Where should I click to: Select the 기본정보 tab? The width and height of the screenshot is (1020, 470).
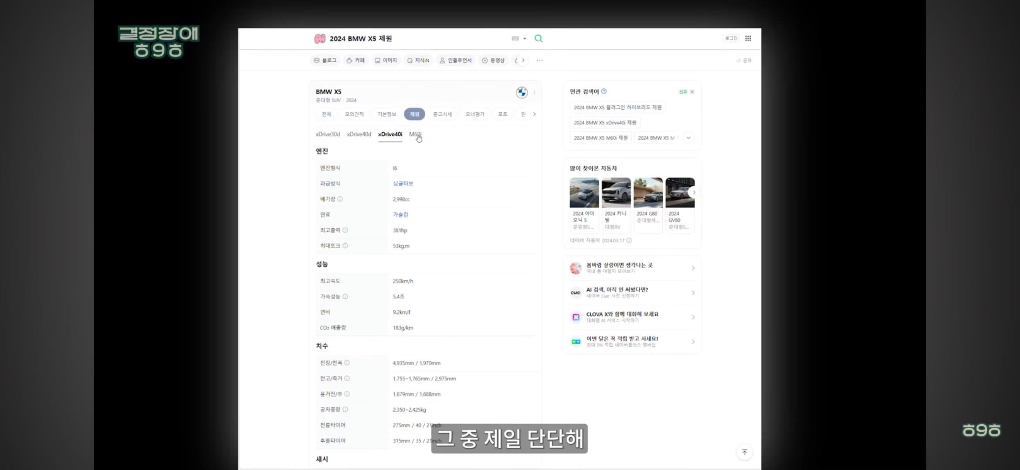387,114
